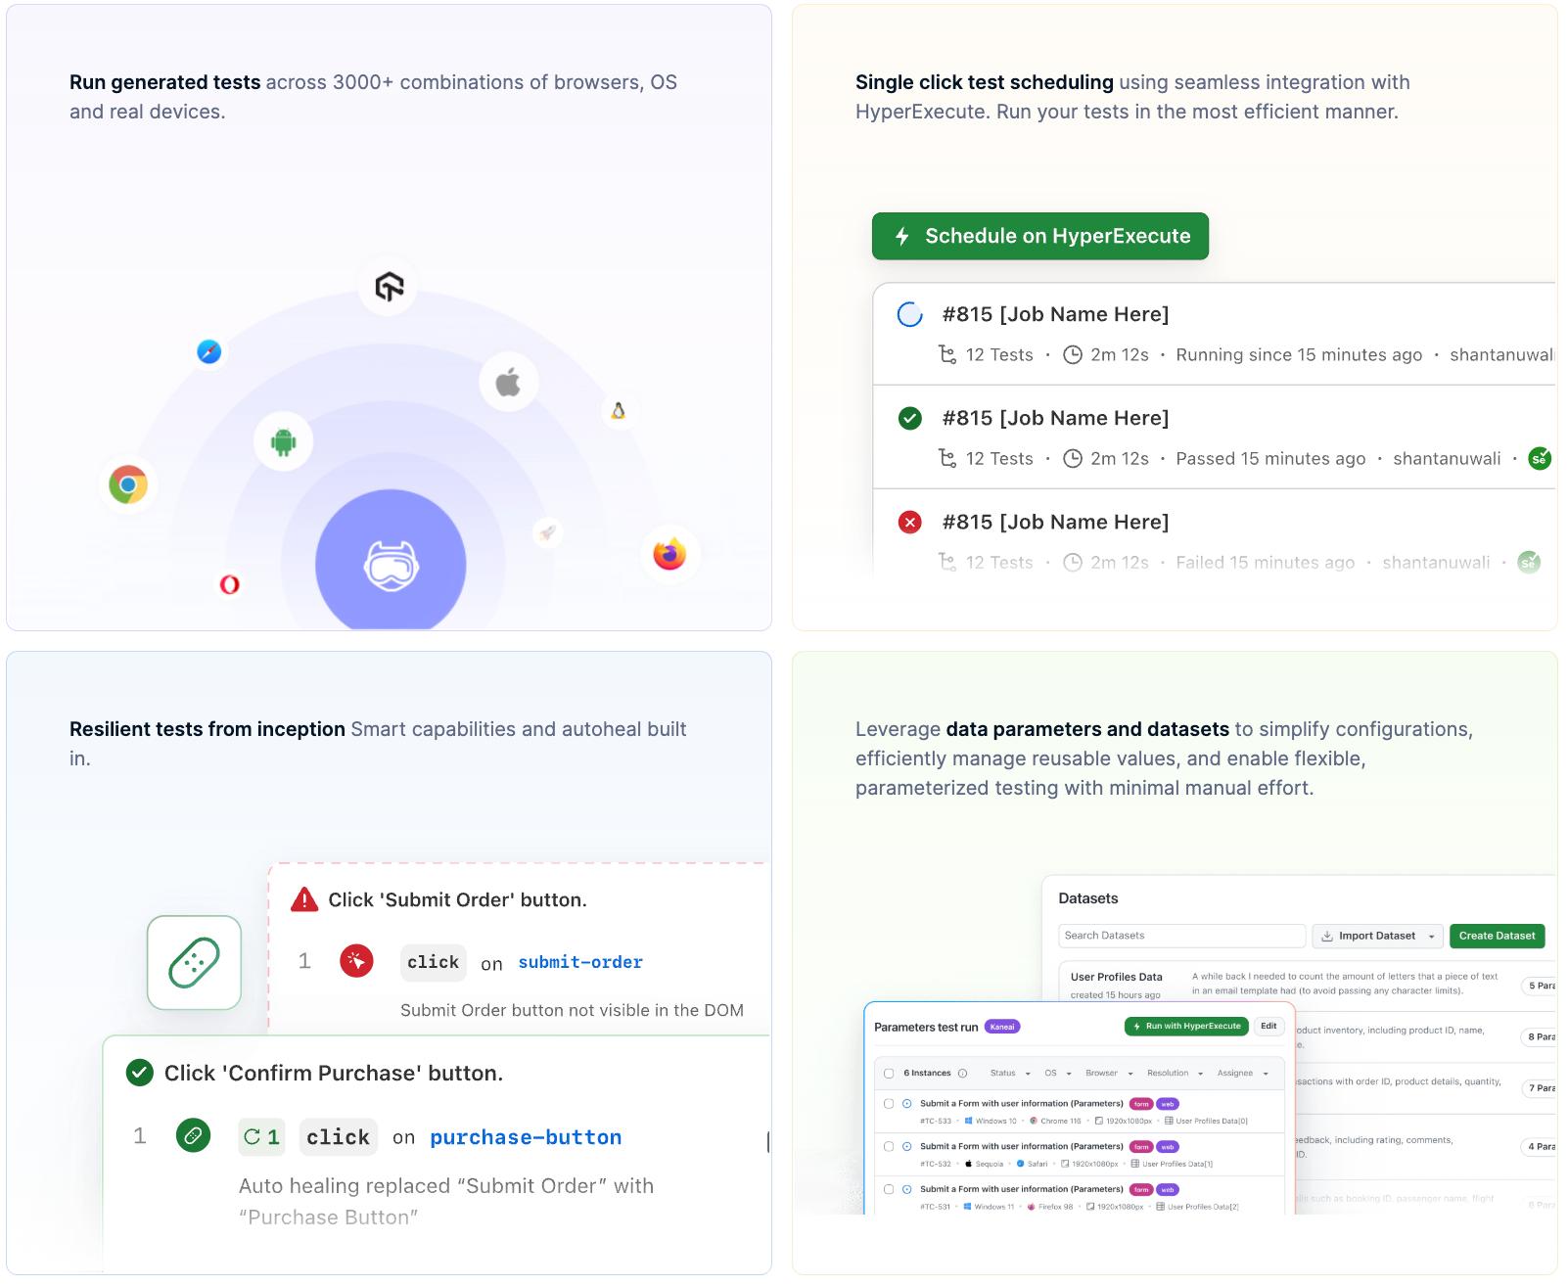Click 'User Profiles Data[0]' dataset reference
Image resolution: width=1568 pixels, height=1286 pixels.
[x=1212, y=1121]
